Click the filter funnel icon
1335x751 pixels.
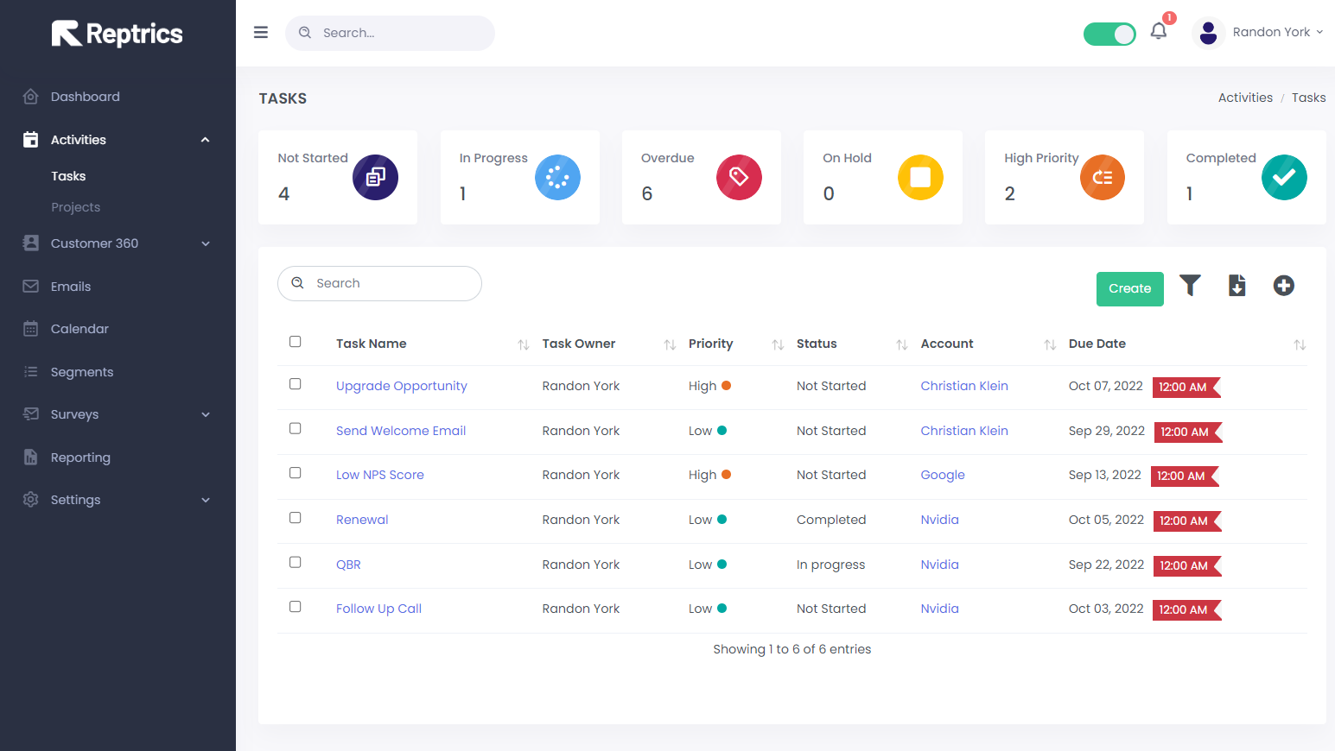[1190, 286]
